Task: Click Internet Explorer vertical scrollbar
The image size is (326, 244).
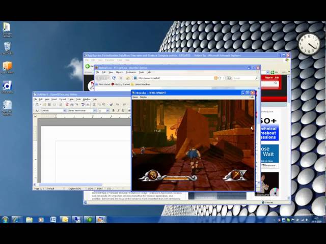Action: 288,137
